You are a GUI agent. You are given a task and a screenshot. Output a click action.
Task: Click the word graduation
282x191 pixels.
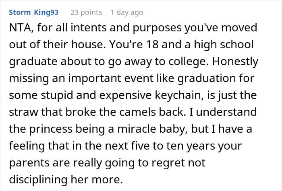pos(206,78)
